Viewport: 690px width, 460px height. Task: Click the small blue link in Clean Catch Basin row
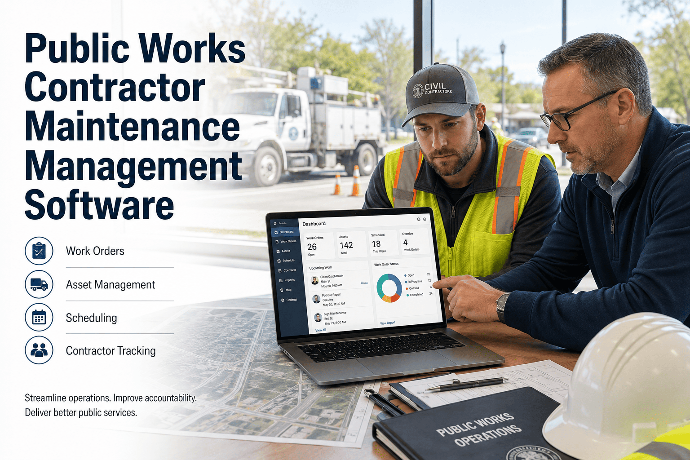(x=364, y=283)
